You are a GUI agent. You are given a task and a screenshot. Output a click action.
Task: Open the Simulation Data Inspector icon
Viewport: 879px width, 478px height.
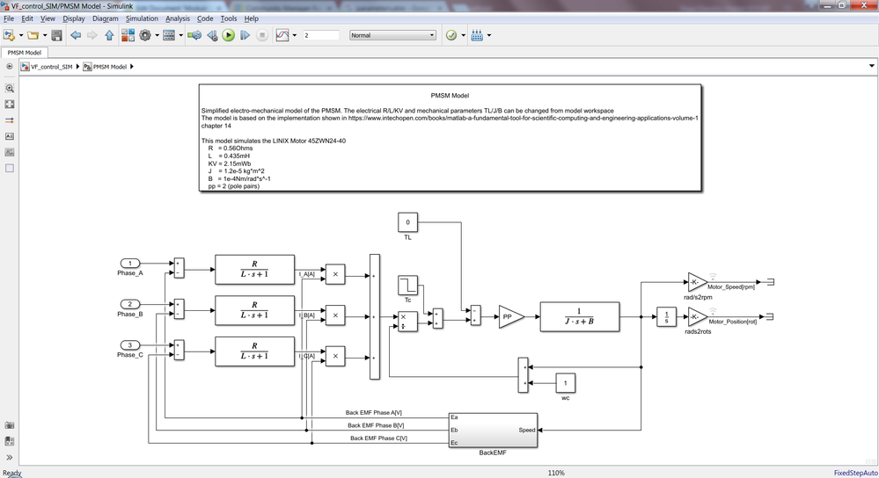282,35
